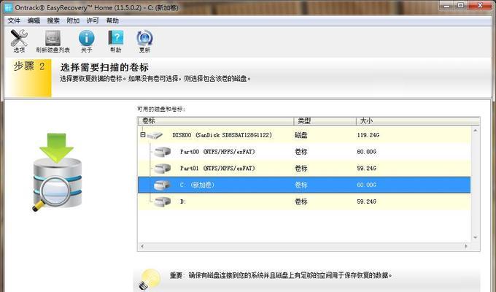Click the 刷新磁盘列表 refresh disk list icon
This screenshot has height=292, width=496.
click(x=53, y=38)
